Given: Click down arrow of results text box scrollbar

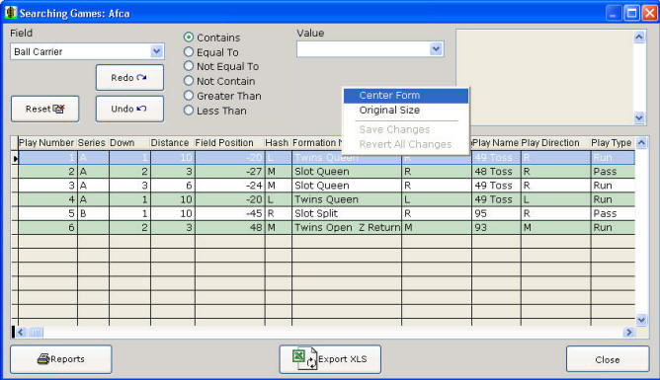Looking at the screenshot, I should click(x=639, y=117).
